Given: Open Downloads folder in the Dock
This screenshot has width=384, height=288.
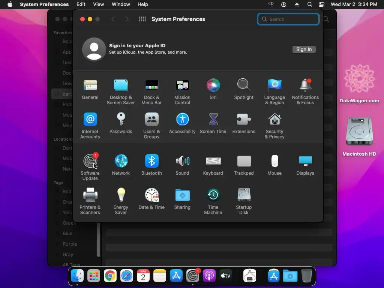Looking at the screenshot, I should [x=290, y=276].
